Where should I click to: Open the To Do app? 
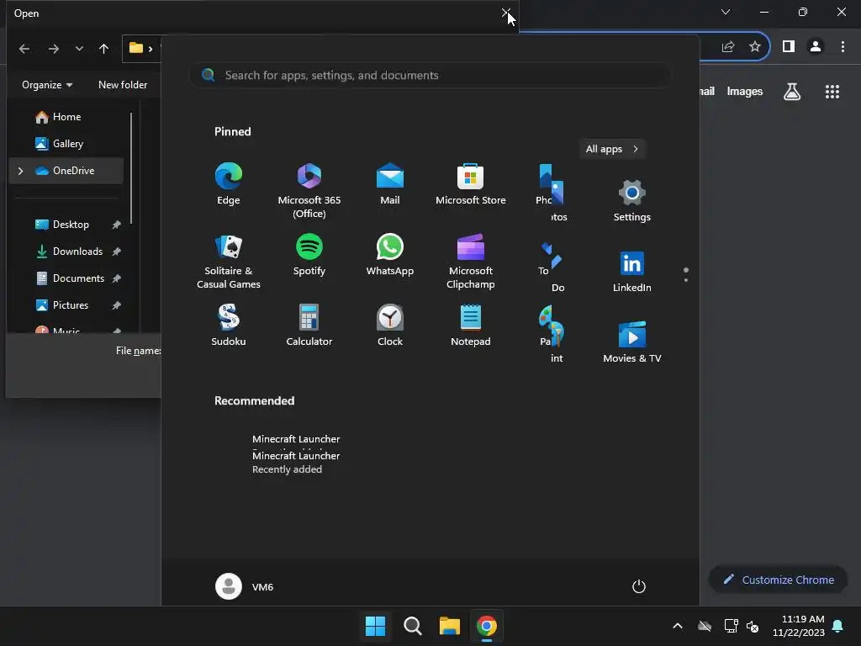coord(552,267)
